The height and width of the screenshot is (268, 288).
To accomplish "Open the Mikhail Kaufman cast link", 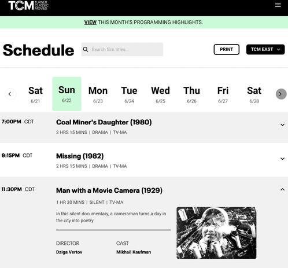I will (x=134, y=252).
